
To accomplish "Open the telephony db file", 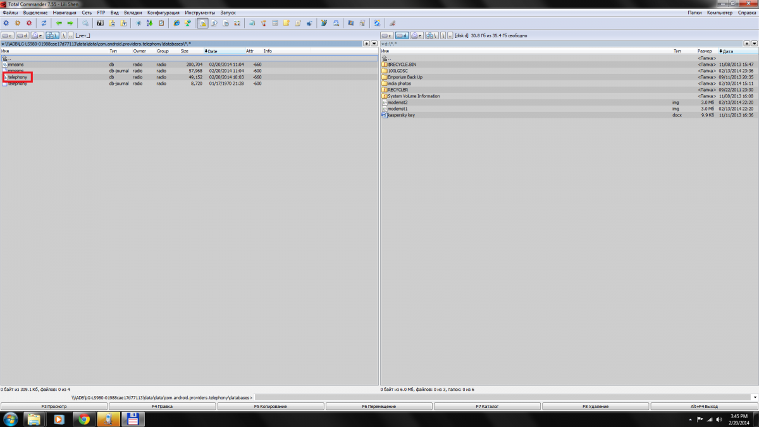I will tap(18, 77).
